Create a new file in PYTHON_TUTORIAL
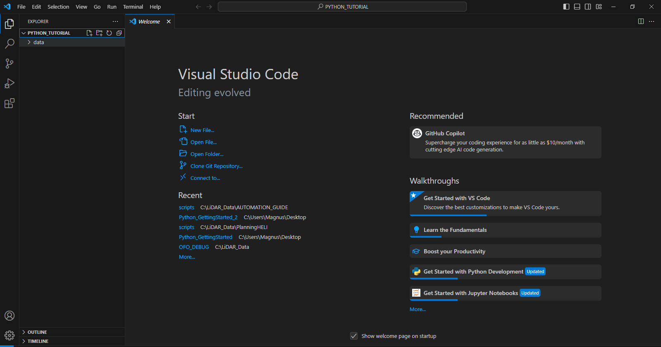Screen dimensions: 661x347 (89, 33)
